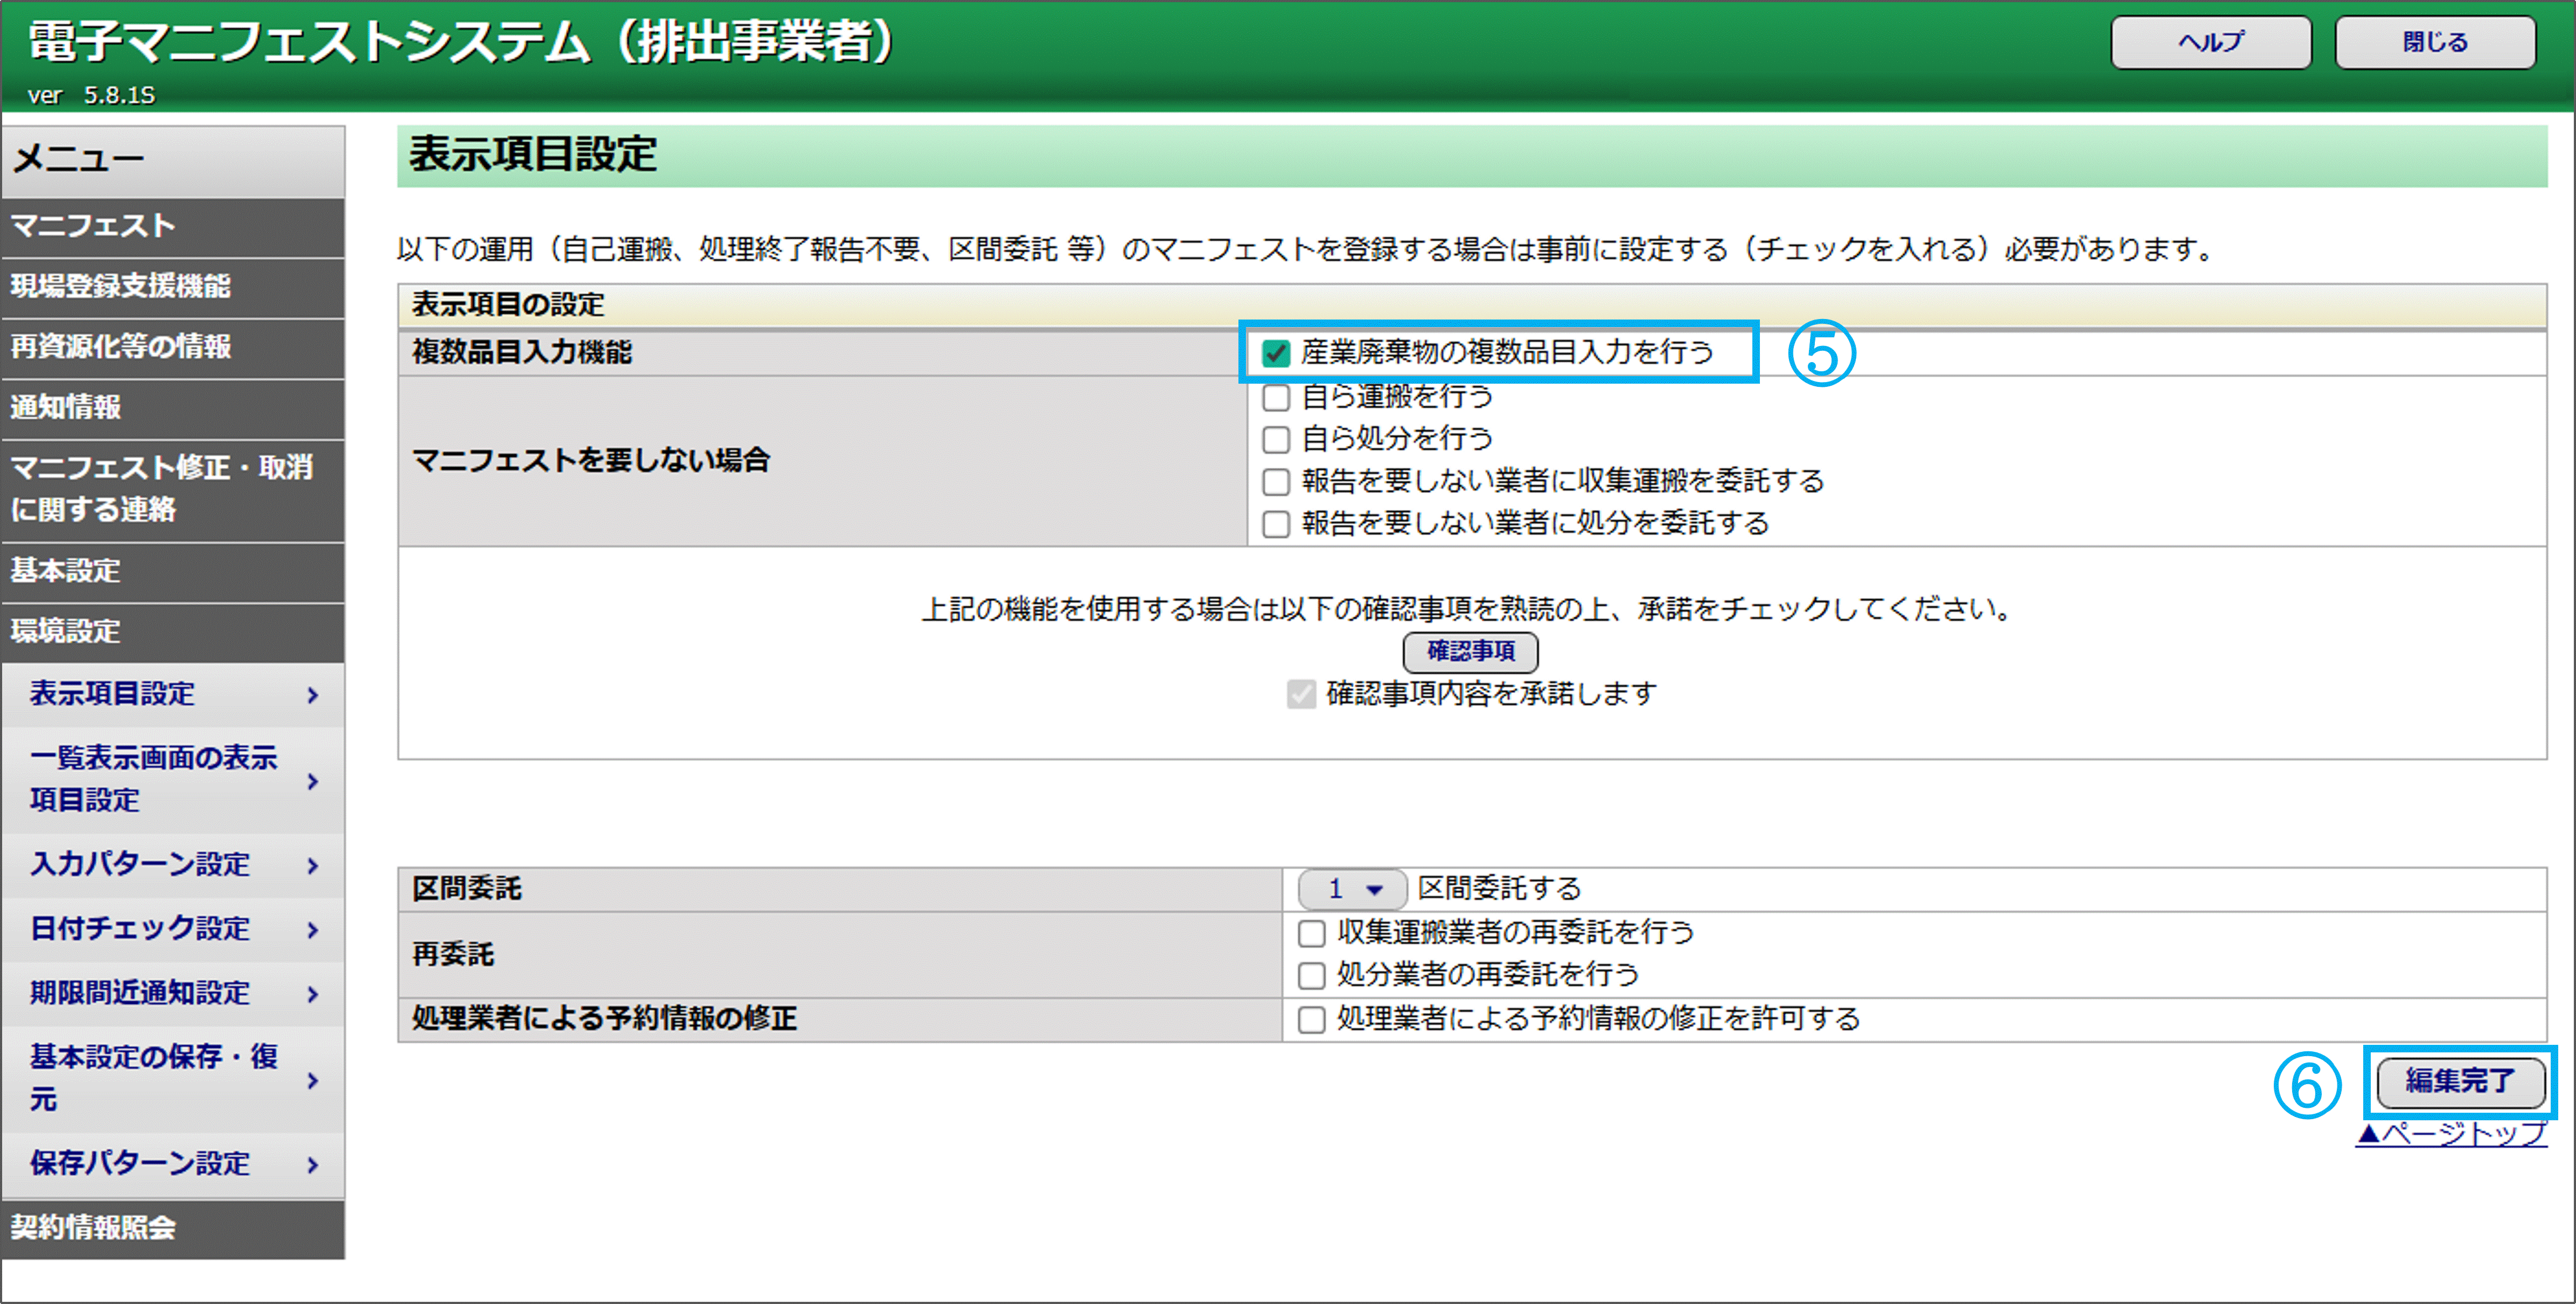Click chevron beside 日付チェック設定
Image resolution: width=2576 pixels, height=1304 pixels.
(x=313, y=930)
